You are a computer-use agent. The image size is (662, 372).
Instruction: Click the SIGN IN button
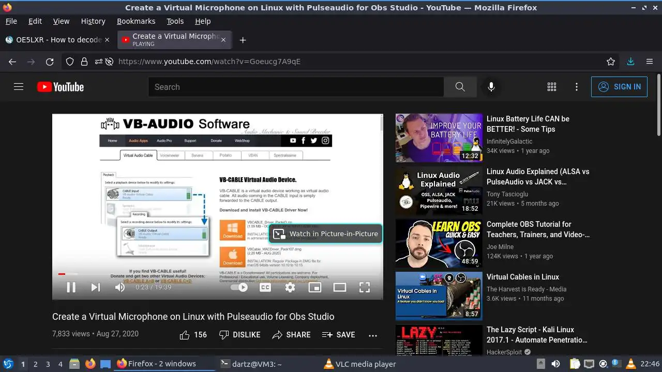pos(619,87)
